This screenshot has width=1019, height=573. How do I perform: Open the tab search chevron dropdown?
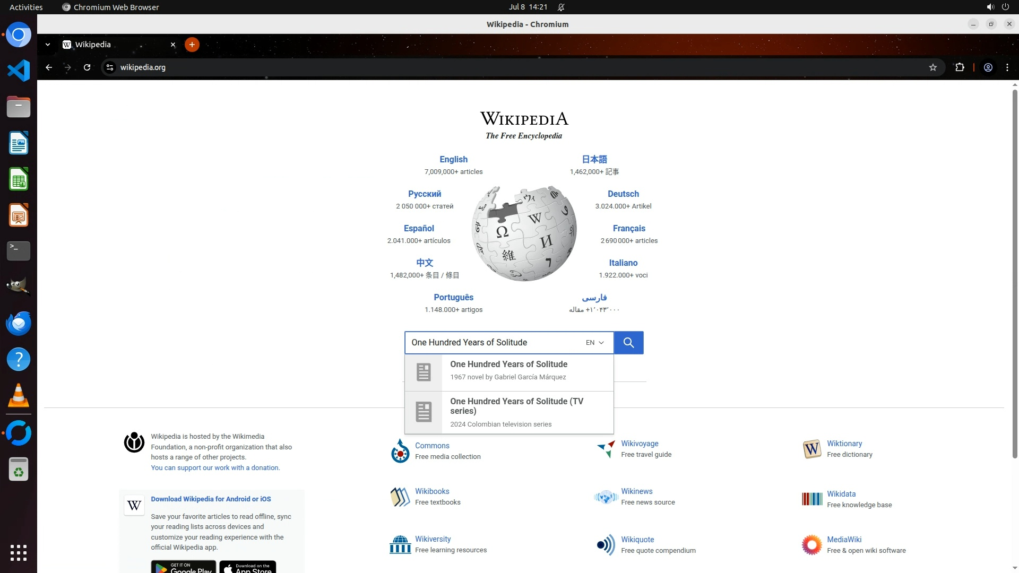click(48, 45)
